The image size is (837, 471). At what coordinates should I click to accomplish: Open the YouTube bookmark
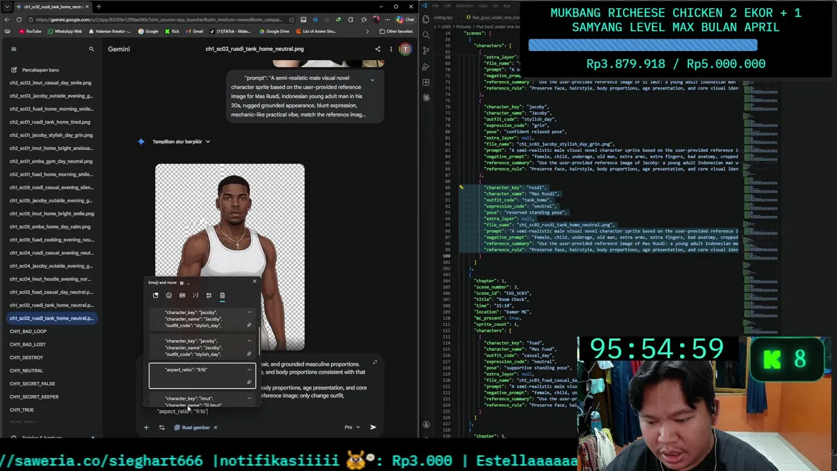(x=31, y=31)
